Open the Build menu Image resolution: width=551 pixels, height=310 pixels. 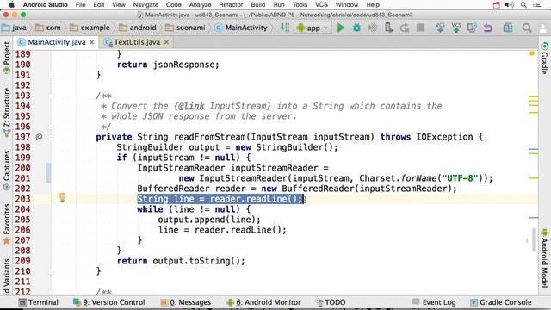tap(258, 5)
